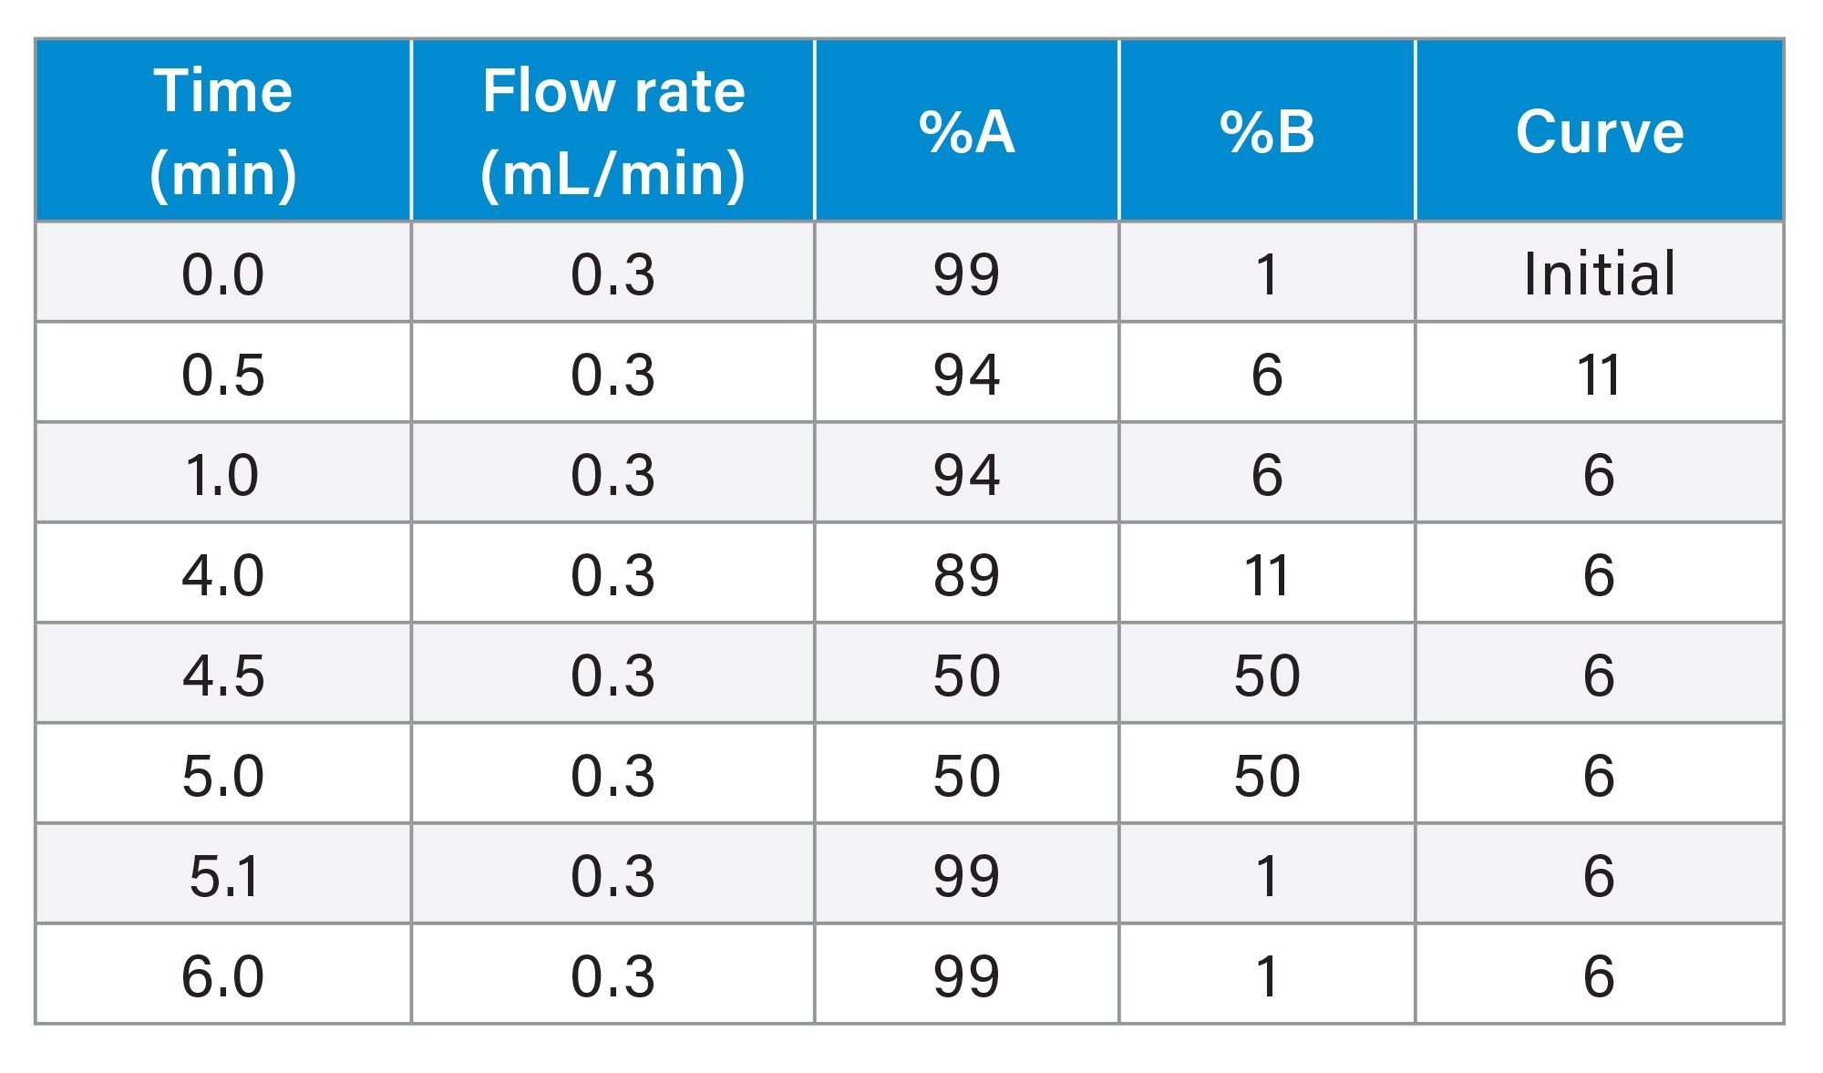Click the %A value in the 0.0 row
The width and height of the screenshot is (1823, 1073).
966,273
